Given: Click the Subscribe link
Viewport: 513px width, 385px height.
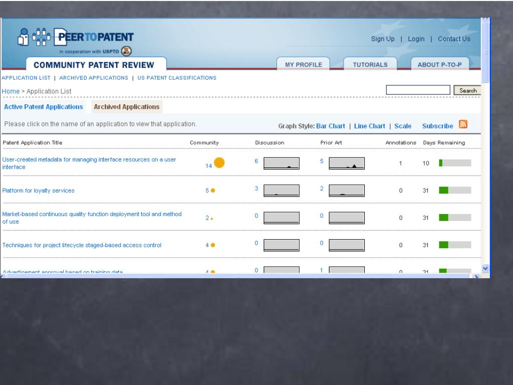Looking at the screenshot, I should pos(437,126).
